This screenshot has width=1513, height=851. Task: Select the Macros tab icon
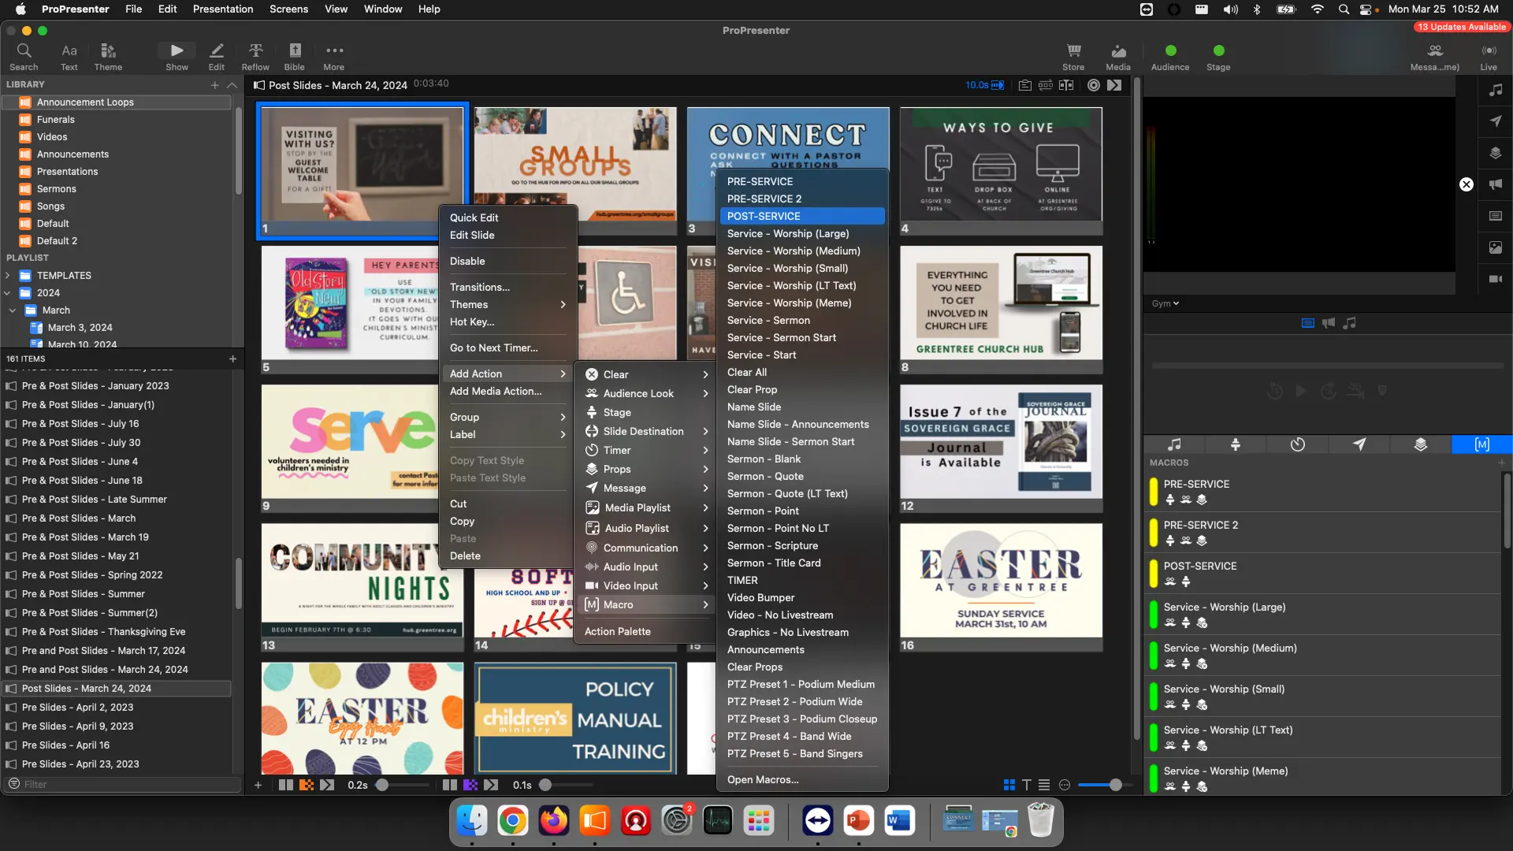[x=1481, y=444]
